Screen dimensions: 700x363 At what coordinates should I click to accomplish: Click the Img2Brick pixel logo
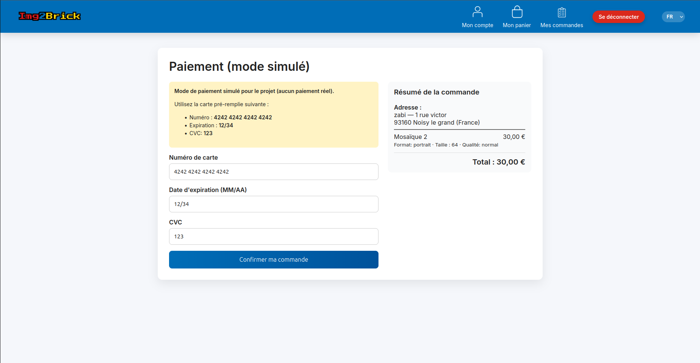[49, 16]
